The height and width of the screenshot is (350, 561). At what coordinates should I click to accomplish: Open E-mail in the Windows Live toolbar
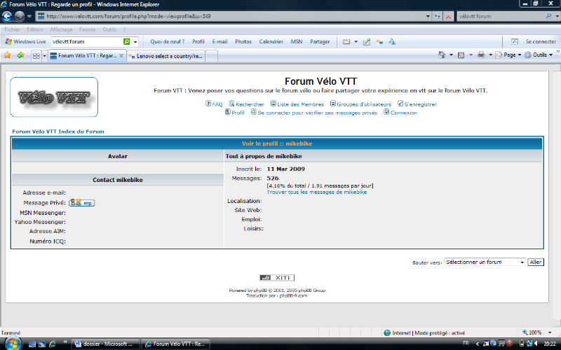(x=219, y=41)
